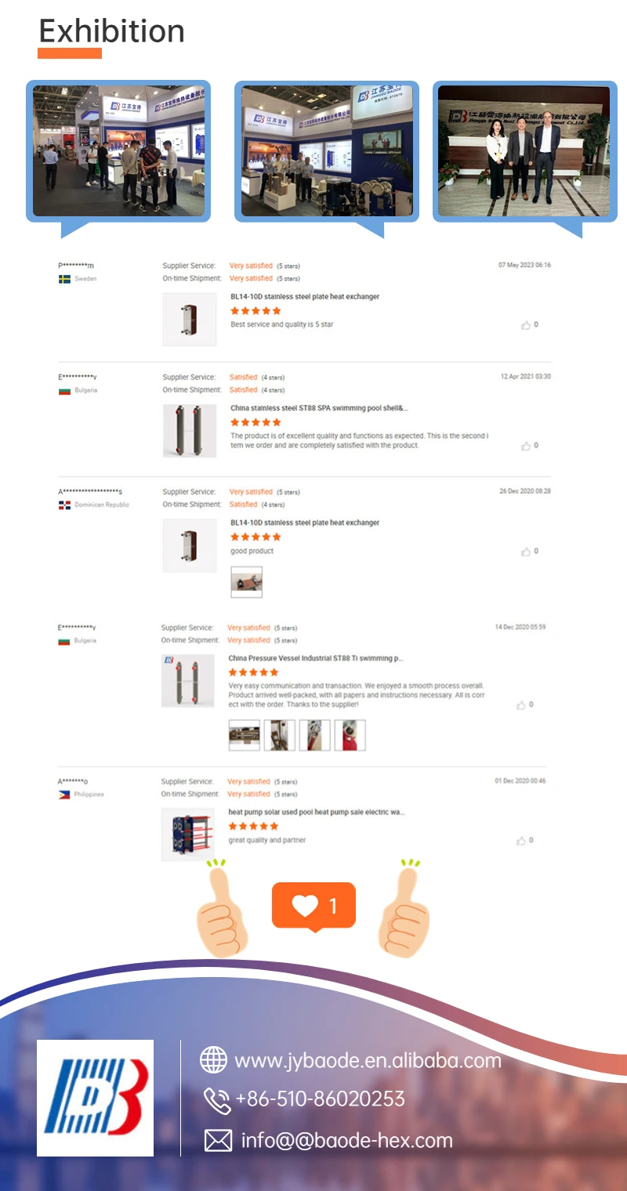Click the phone icon beside +86 number
The width and height of the screenshot is (627, 1191).
(217, 1100)
